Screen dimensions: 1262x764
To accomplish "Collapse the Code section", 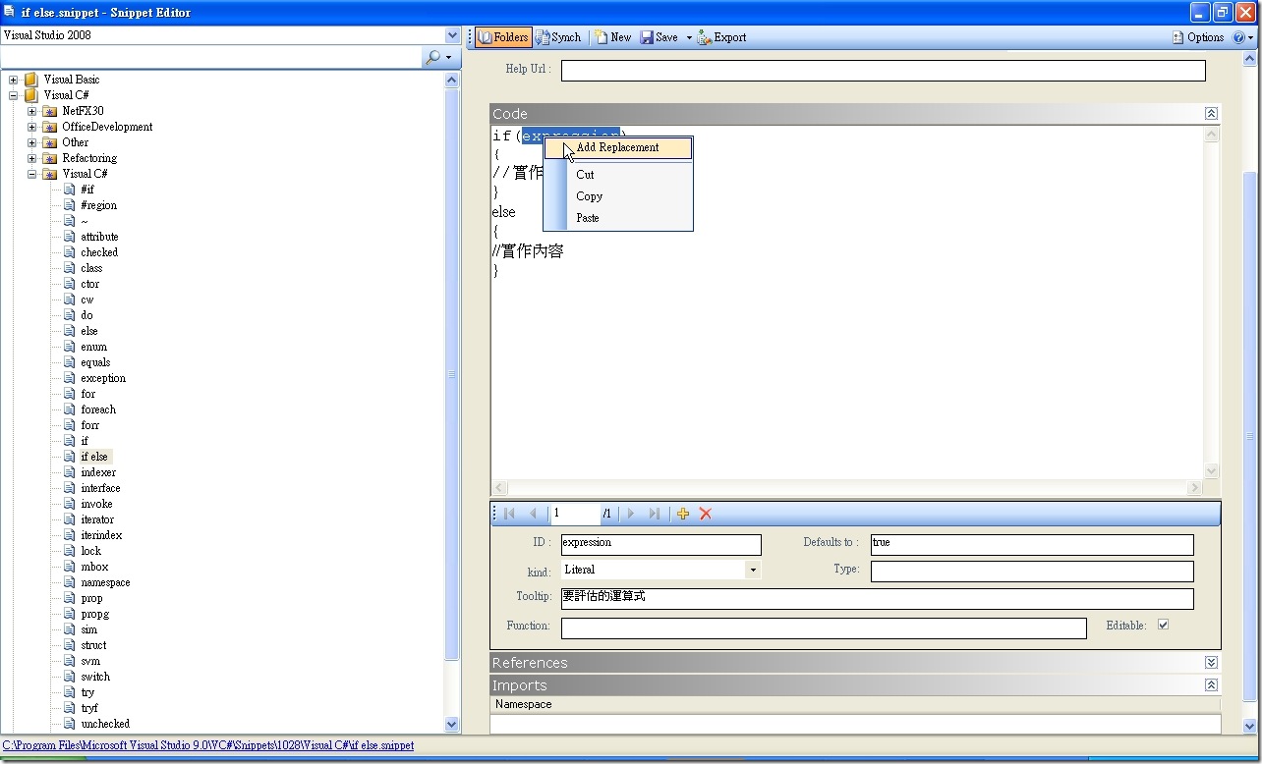I will pos(1211,114).
